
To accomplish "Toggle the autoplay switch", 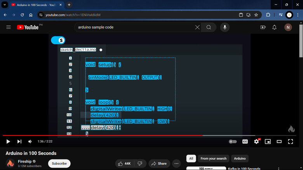I will [233, 142].
